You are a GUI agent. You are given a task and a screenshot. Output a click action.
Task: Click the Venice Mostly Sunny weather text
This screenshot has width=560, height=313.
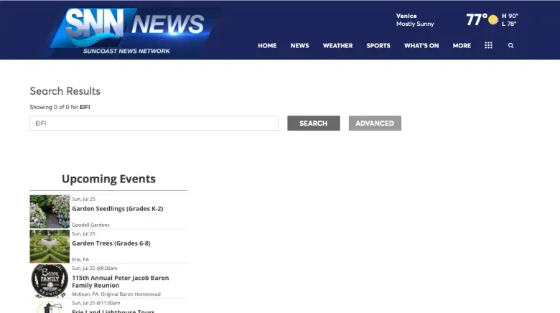tap(415, 19)
